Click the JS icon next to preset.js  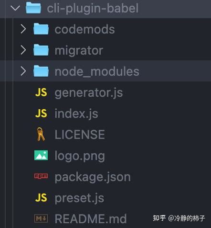pyautogui.click(x=41, y=198)
